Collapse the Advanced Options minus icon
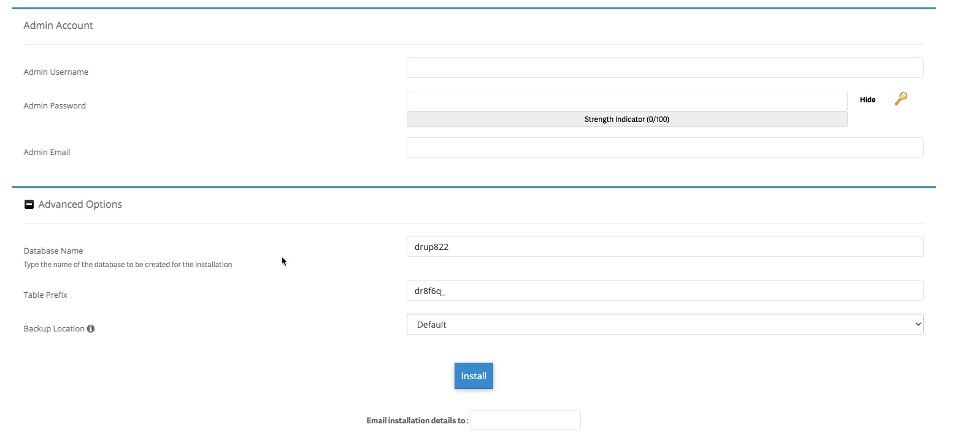The image size is (957, 446). (29, 204)
